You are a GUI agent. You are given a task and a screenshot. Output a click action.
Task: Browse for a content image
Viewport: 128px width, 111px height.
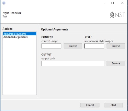[73, 46]
